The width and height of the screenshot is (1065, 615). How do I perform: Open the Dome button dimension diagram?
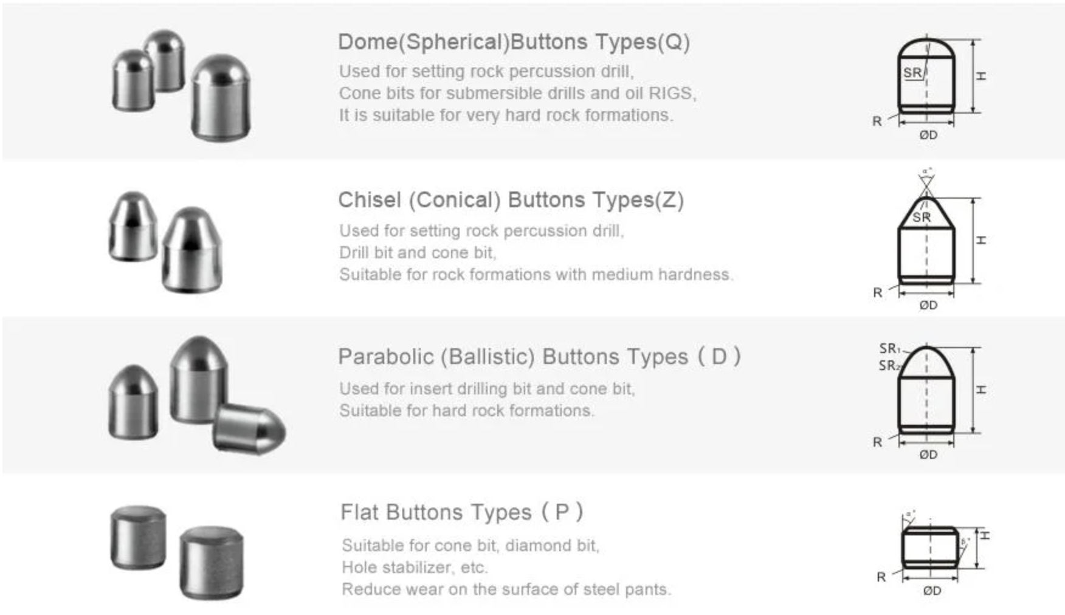[929, 86]
